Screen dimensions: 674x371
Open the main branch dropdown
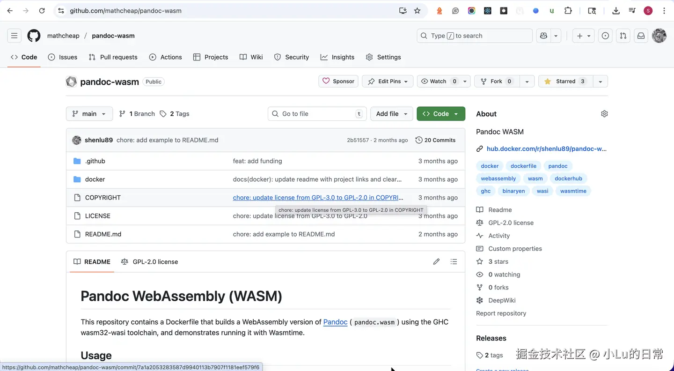coord(89,114)
